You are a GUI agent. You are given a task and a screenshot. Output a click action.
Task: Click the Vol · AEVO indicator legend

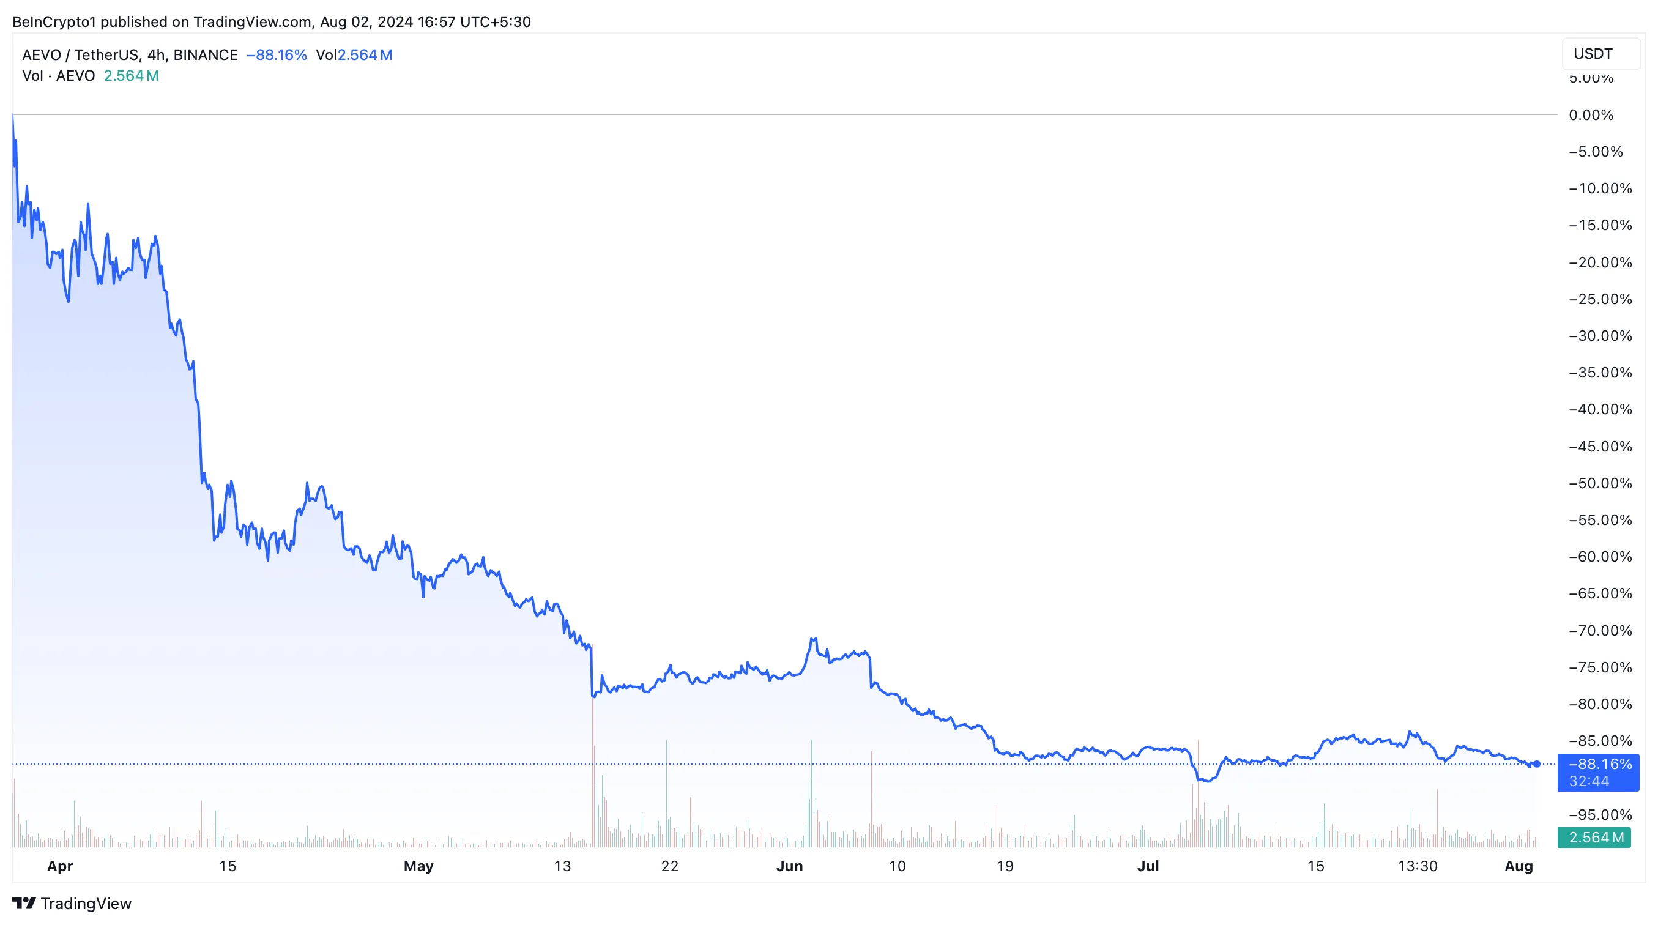pyautogui.click(x=58, y=76)
